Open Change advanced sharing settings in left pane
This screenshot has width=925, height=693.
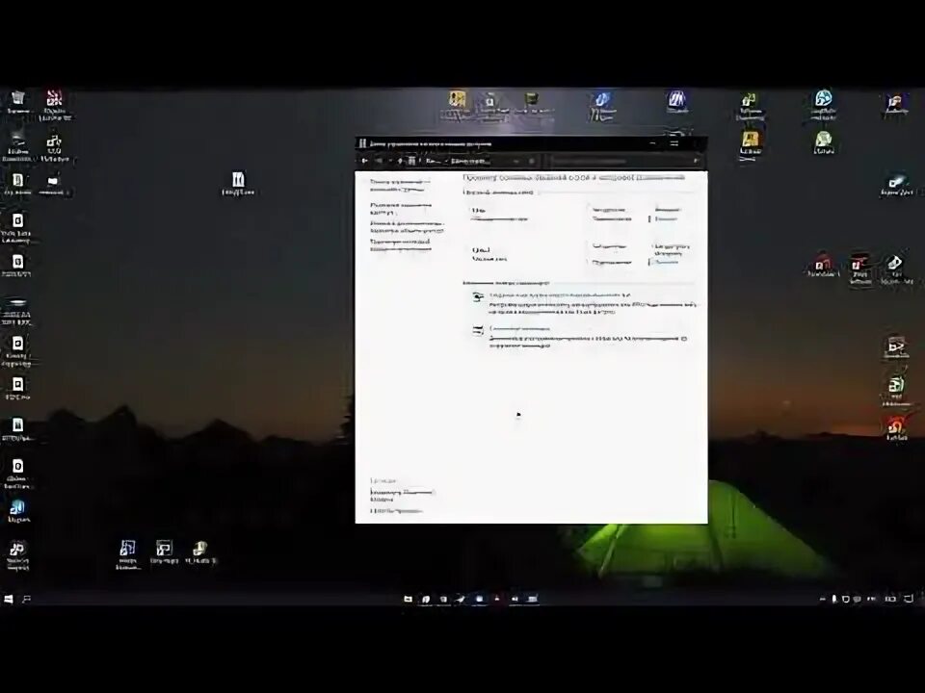pos(407,227)
